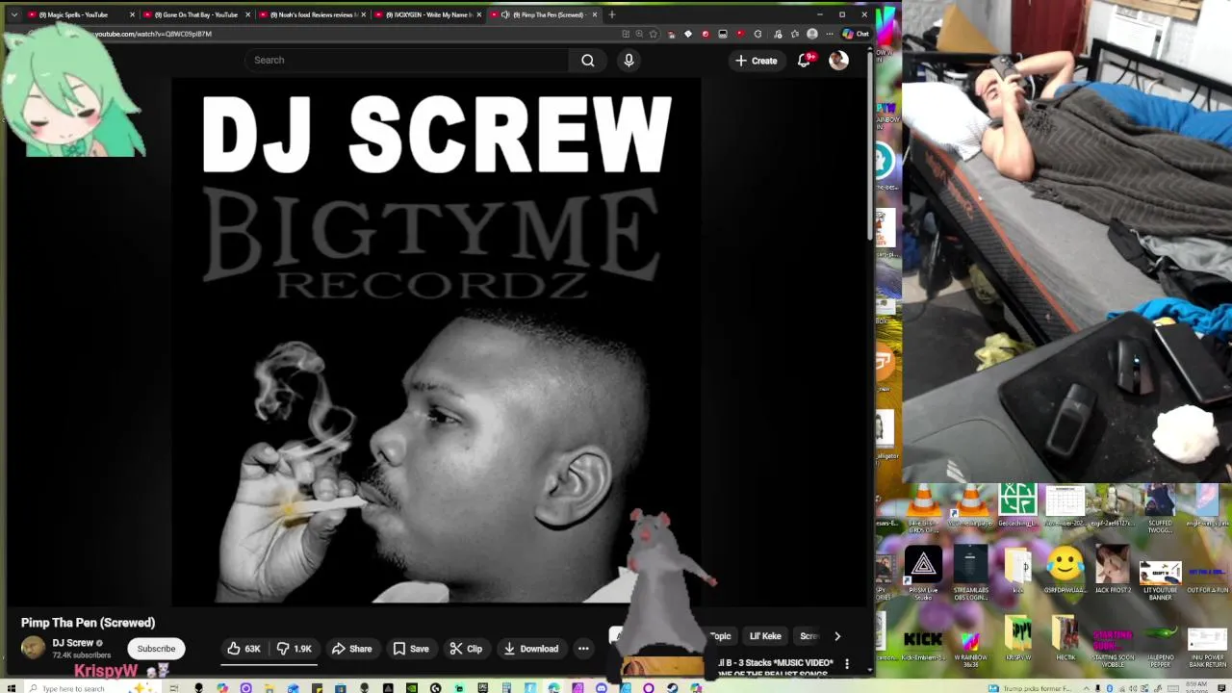Select STREAMLABS OBS LOGIN desktop file
The width and height of the screenshot is (1232, 693).
tap(970, 573)
